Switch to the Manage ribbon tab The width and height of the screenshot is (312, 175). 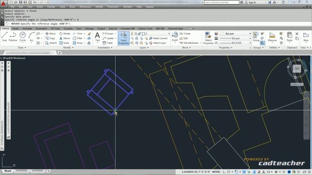point(89,29)
